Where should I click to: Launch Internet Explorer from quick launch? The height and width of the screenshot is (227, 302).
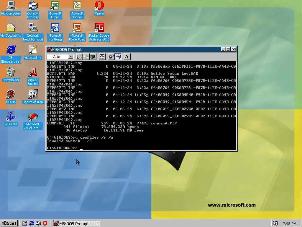[31, 223]
